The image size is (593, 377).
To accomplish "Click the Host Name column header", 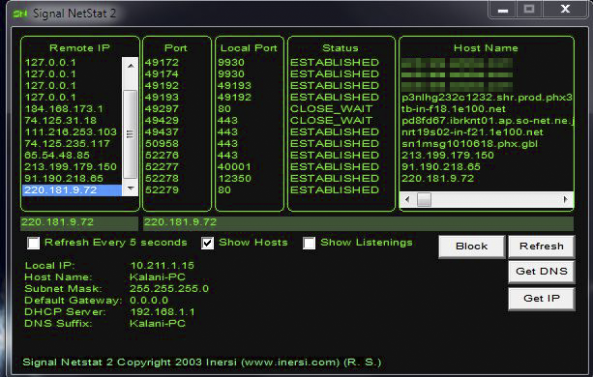I will tap(486, 48).
